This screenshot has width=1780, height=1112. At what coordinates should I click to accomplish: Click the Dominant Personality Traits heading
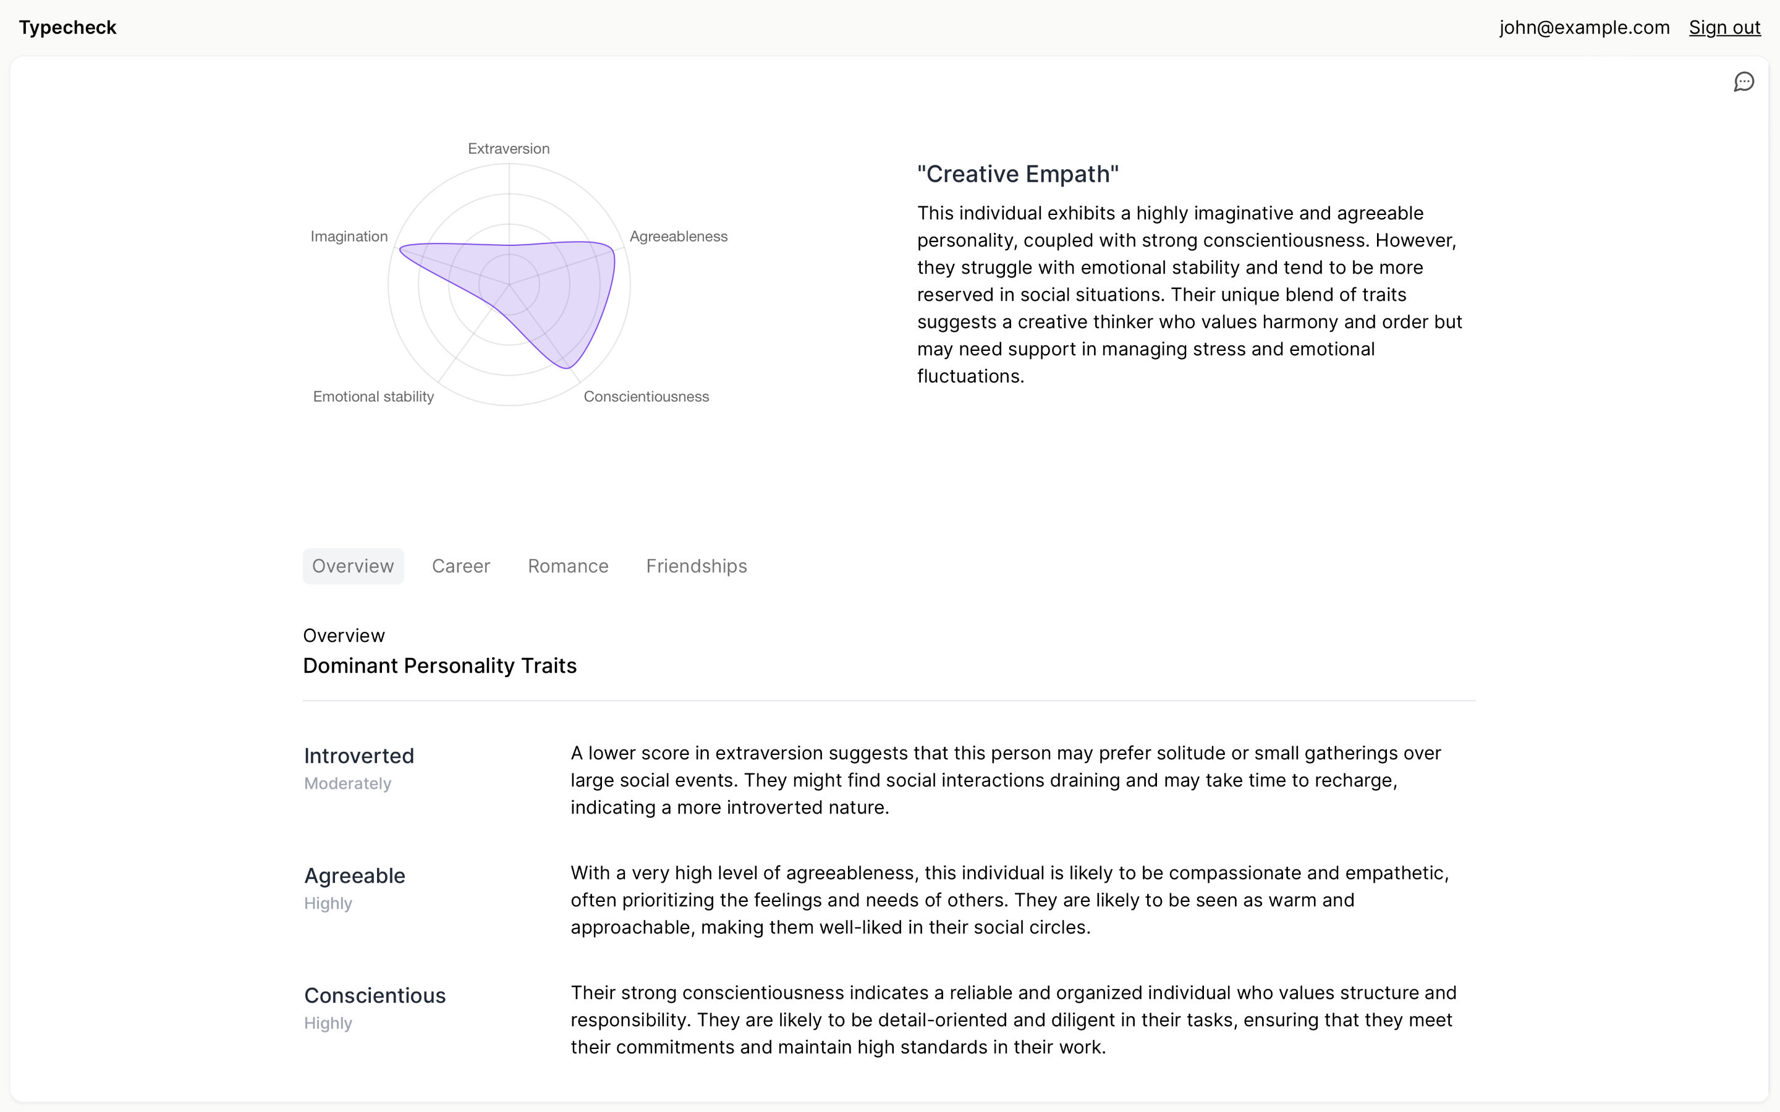click(x=439, y=667)
